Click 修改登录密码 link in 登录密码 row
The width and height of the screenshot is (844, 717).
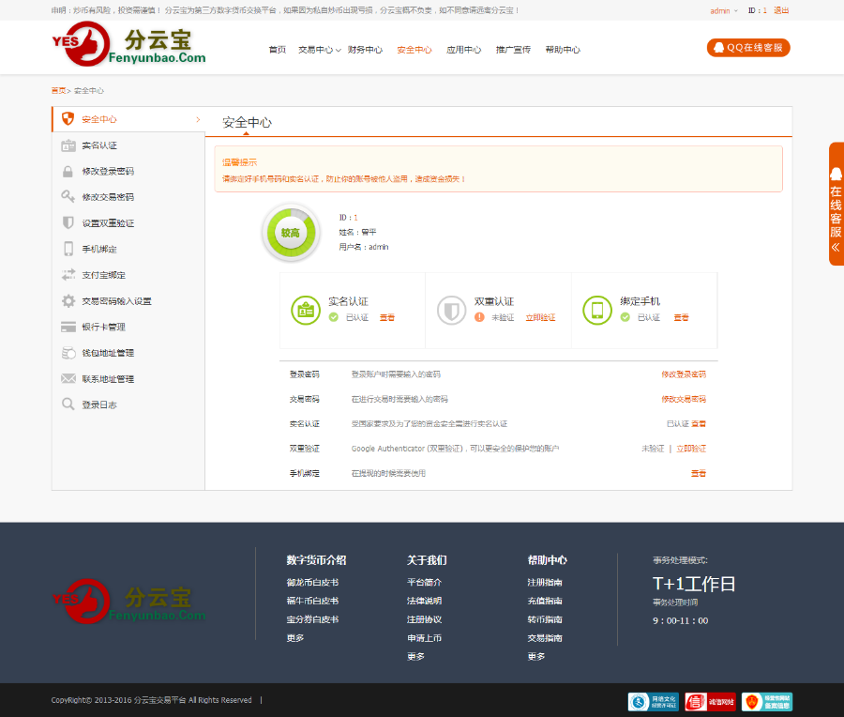click(x=684, y=374)
